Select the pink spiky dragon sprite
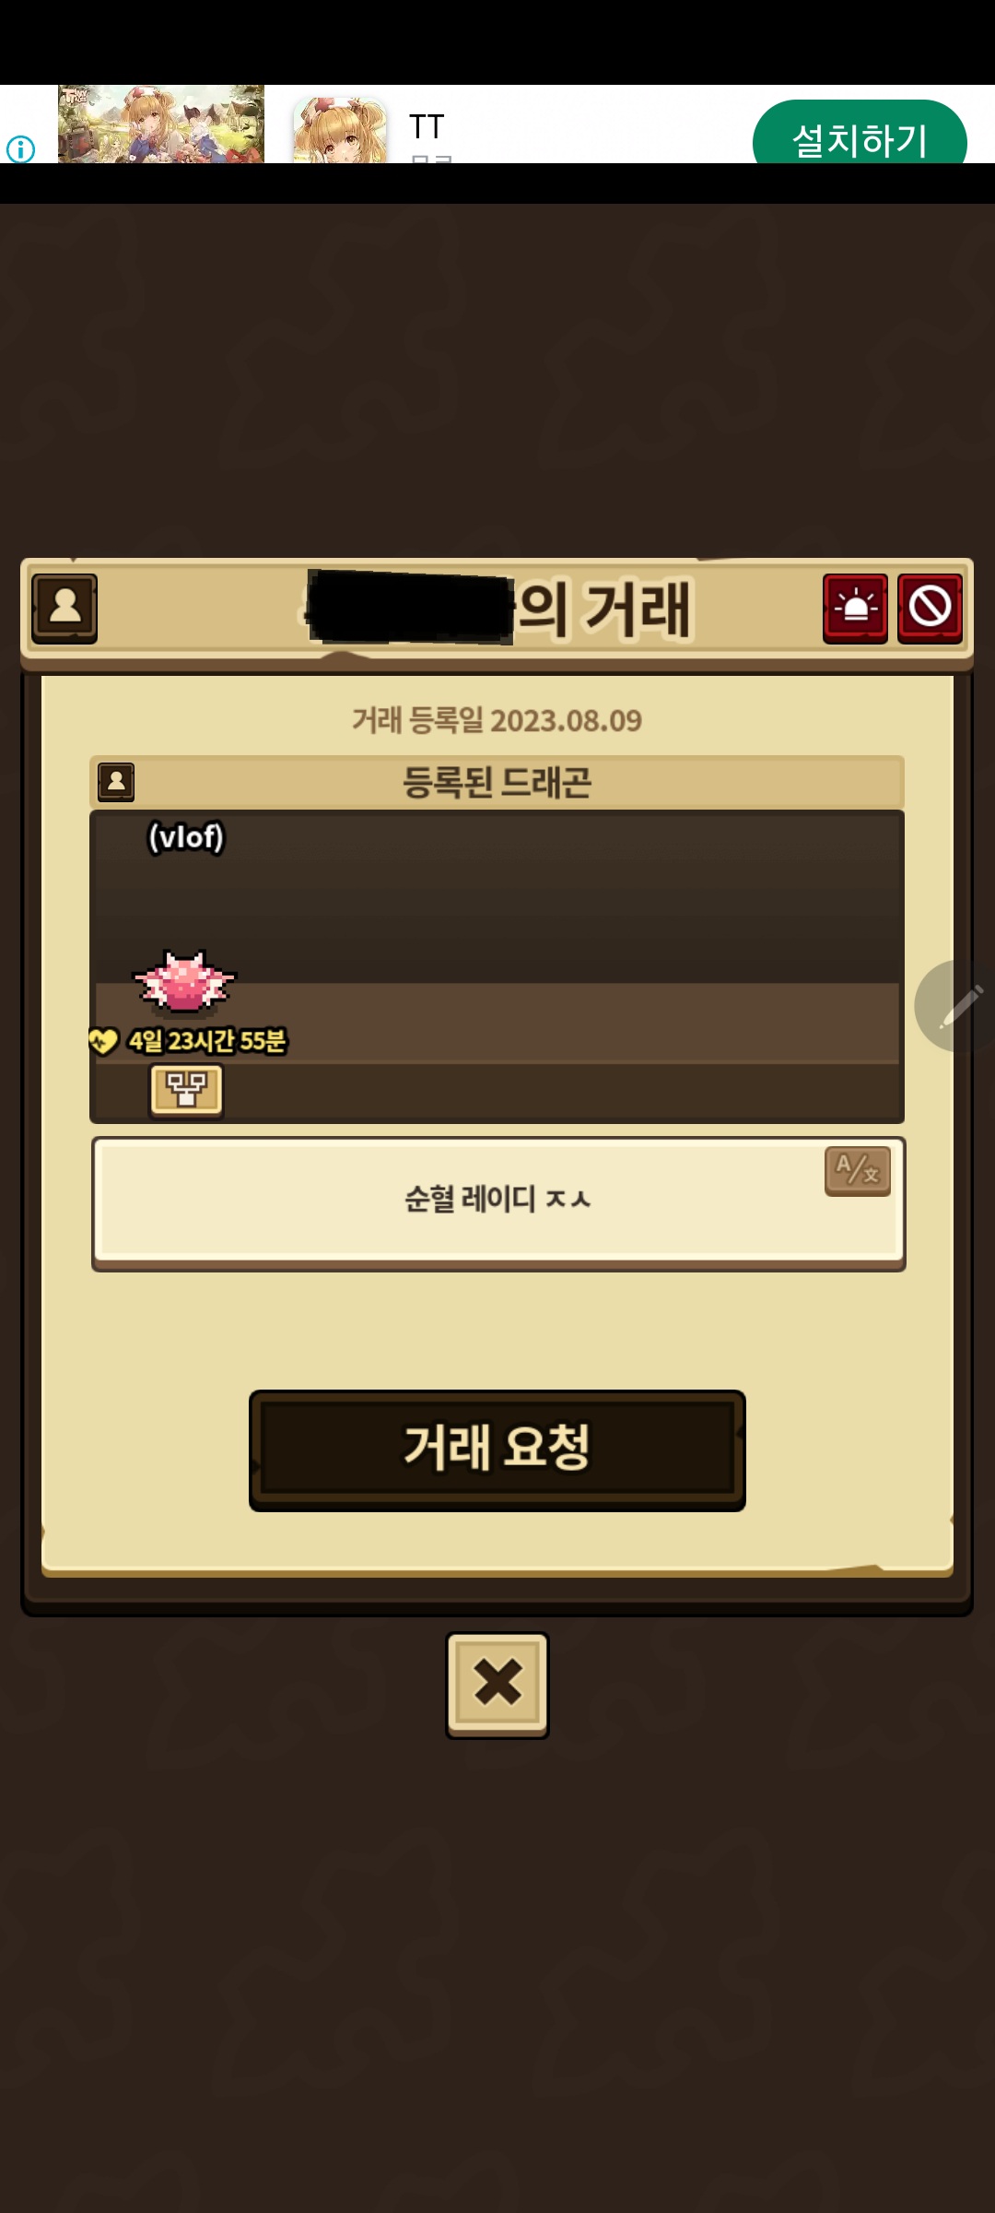This screenshot has height=2213, width=995. click(x=184, y=981)
